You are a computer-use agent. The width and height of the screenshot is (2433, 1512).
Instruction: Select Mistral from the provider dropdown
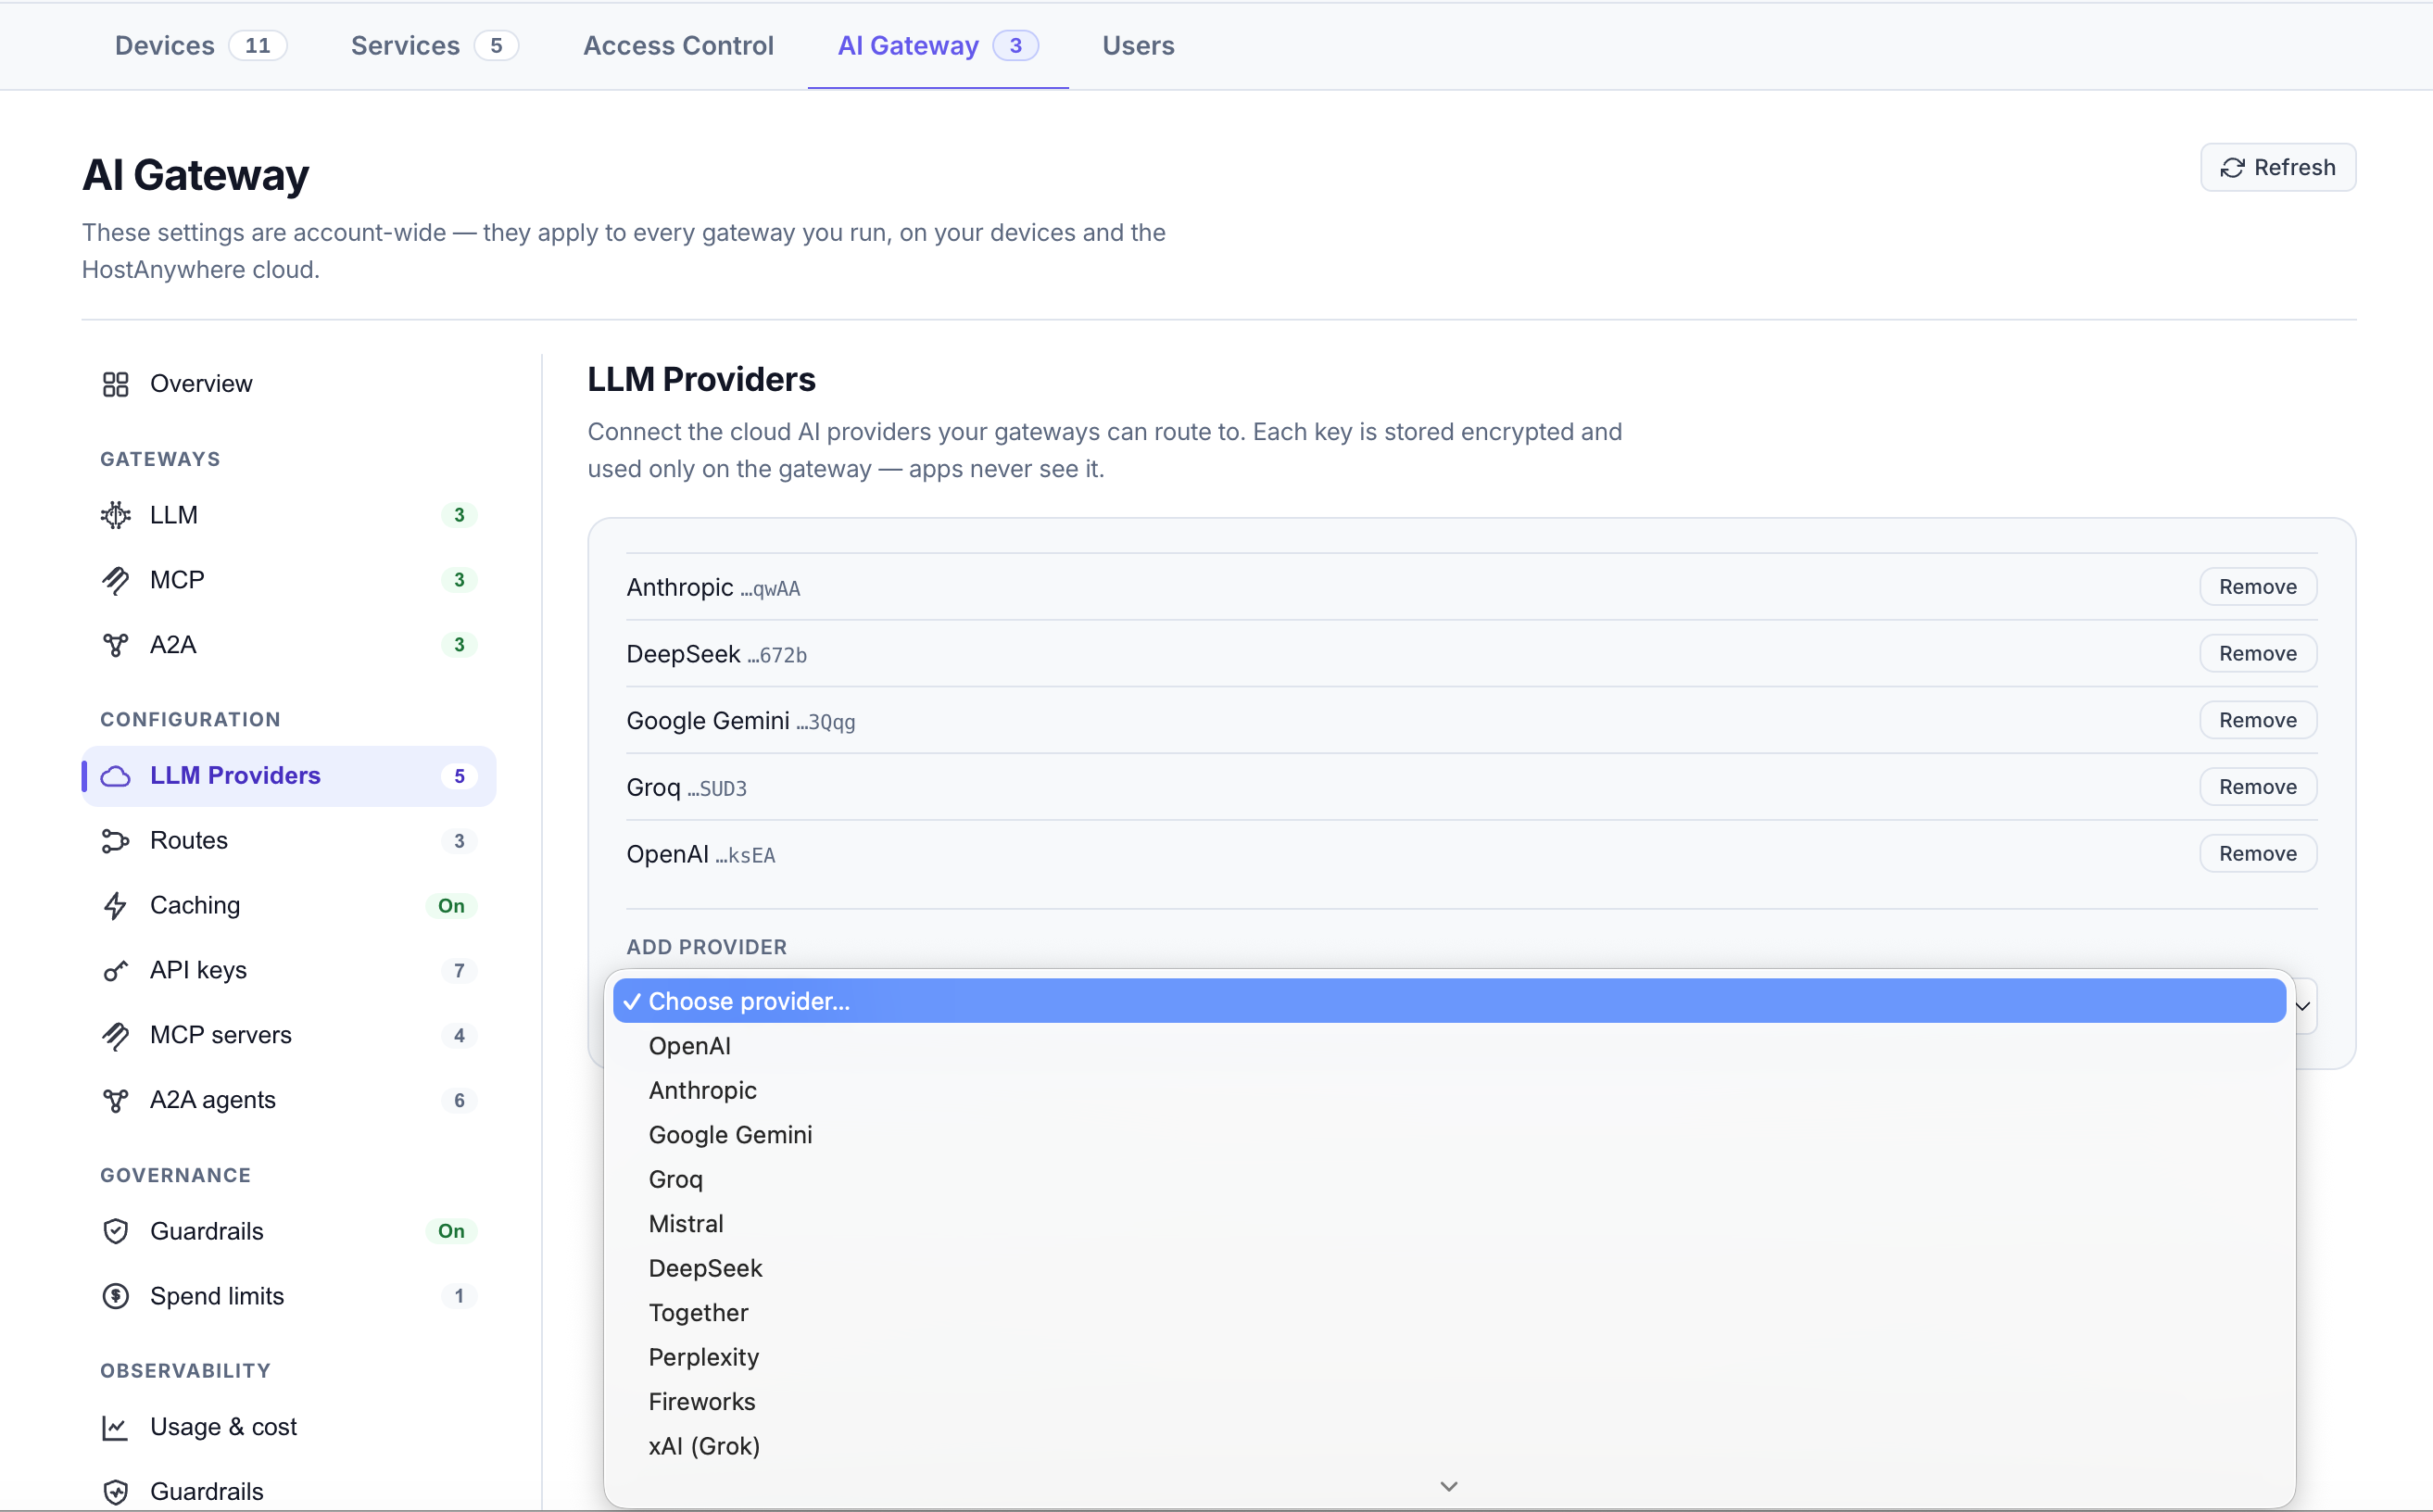click(x=1449, y=1224)
